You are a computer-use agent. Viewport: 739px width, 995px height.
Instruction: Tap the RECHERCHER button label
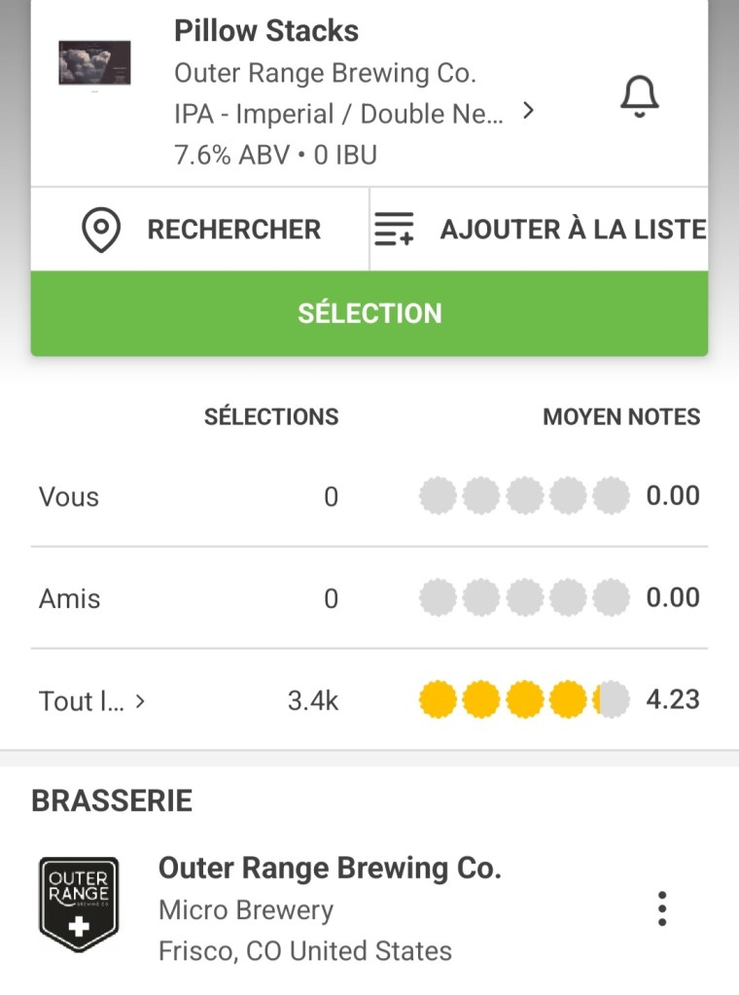pyautogui.click(x=233, y=230)
